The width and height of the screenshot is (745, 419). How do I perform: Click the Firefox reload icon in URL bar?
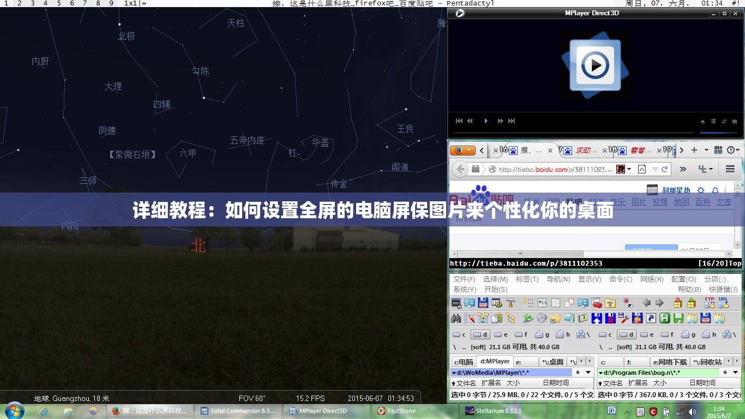pos(664,169)
